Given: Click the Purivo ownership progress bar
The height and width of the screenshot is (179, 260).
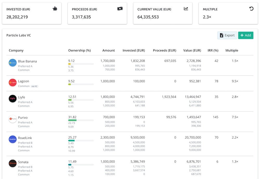Looking at the screenshot, I should click(x=81, y=121).
